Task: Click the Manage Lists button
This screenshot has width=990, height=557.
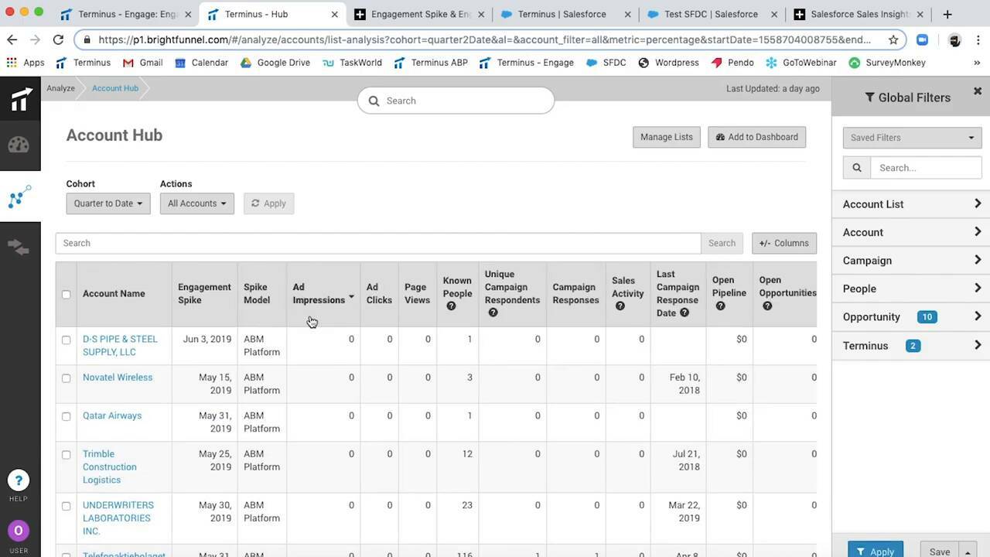Action: coord(666,137)
